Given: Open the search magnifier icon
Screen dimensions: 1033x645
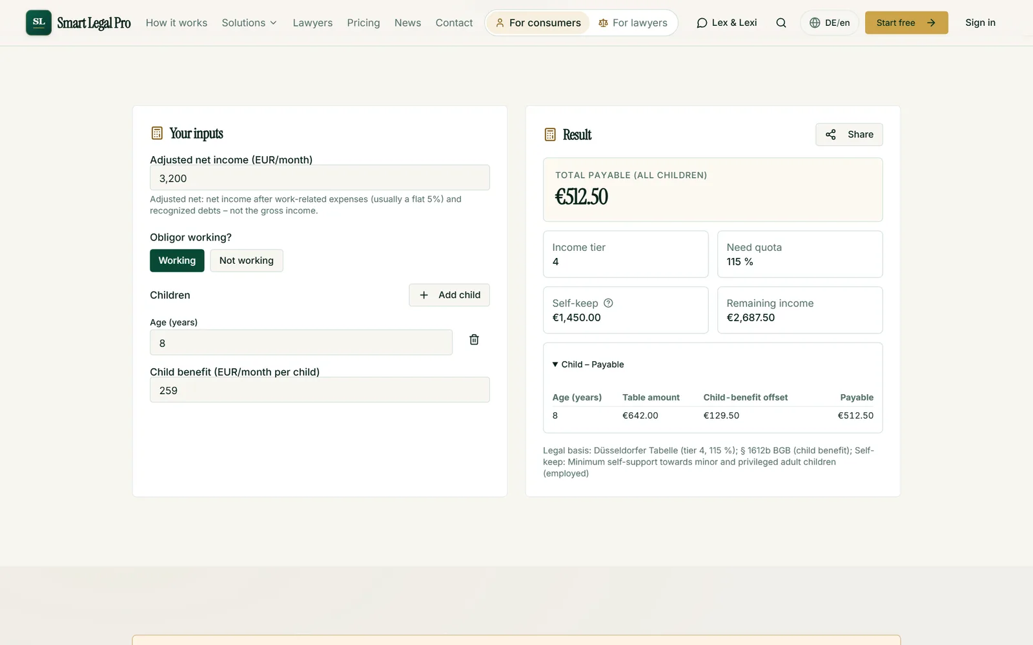Looking at the screenshot, I should (781, 23).
